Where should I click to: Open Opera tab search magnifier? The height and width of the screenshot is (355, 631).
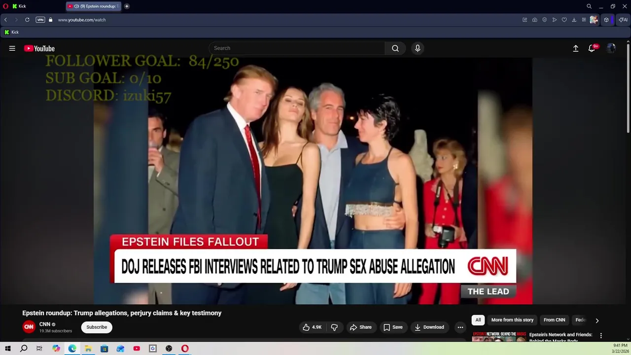coord(589,6)
